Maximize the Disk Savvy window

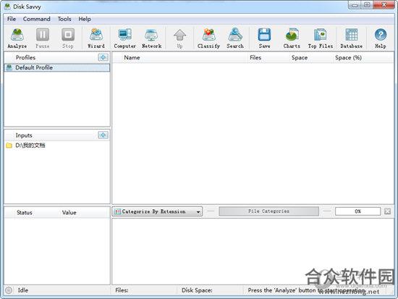[367, 5]
